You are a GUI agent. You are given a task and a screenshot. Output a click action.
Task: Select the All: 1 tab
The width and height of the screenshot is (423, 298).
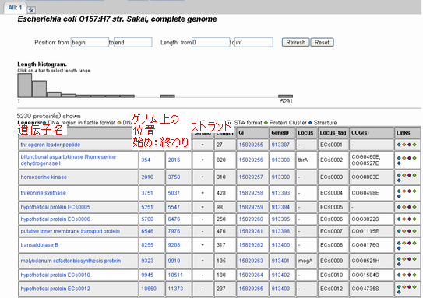coord(15,8)
